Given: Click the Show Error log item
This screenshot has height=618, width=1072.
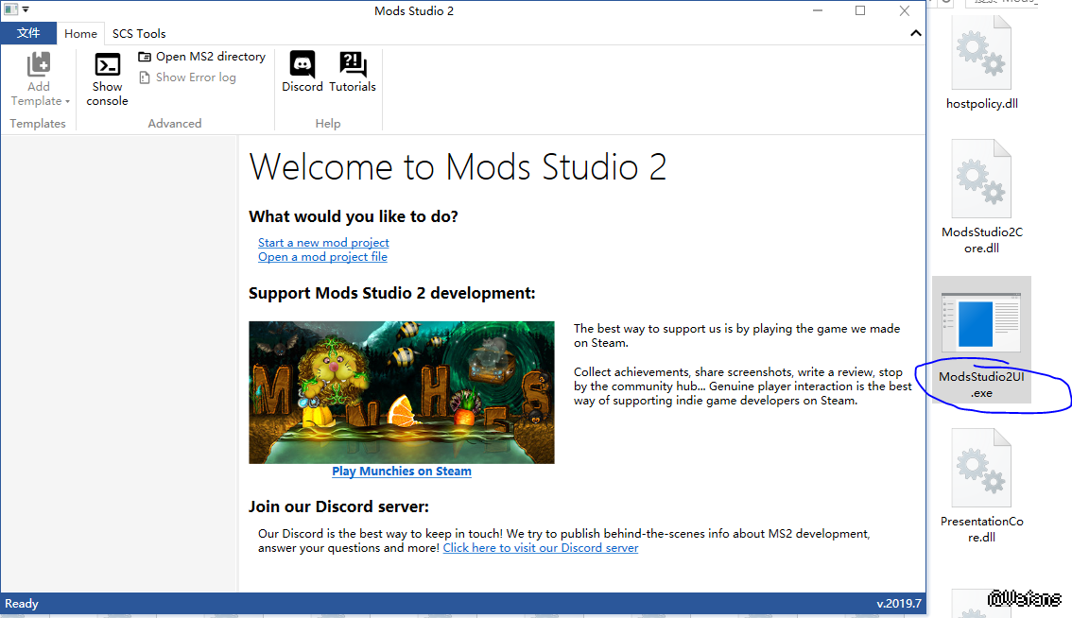Looking at the screenshot, I should pyautogui.click(x=187, y=77).
